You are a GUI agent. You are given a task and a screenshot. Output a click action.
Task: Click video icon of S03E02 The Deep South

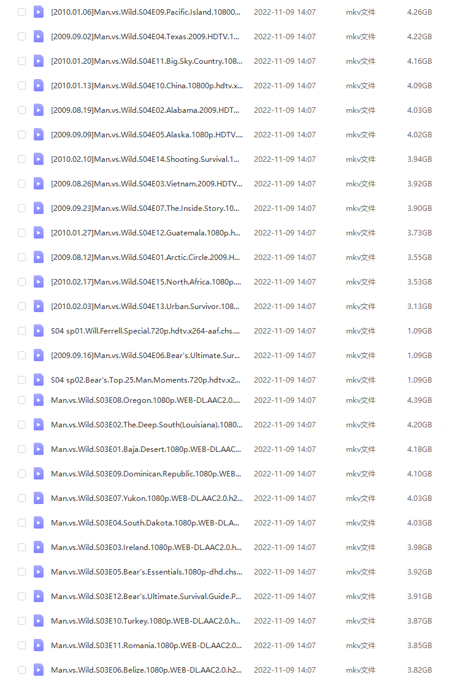(39, 424)
